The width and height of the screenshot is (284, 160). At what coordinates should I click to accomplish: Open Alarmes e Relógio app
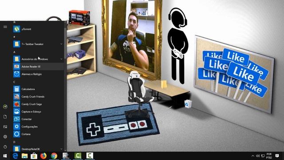point(38,74)
